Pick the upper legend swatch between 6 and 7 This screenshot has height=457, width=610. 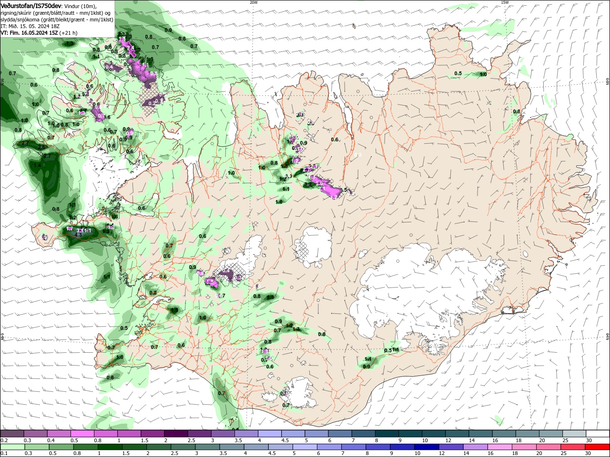pyautogui.click(x=340, y=434)
